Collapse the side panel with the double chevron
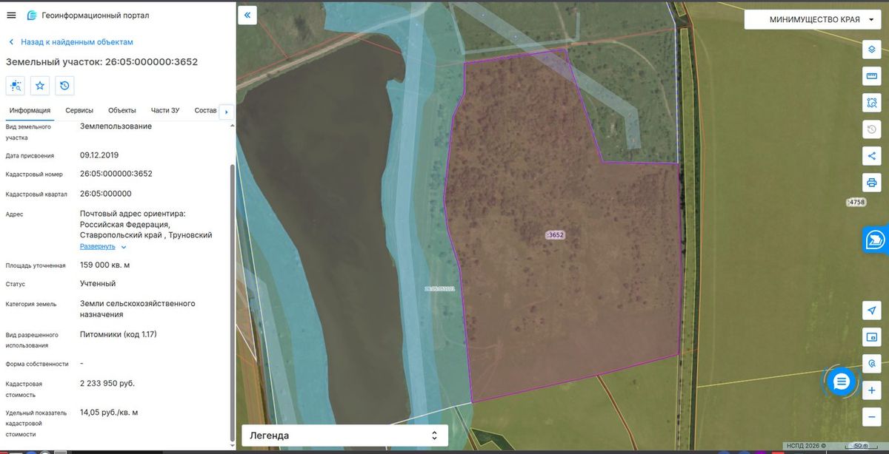The width and height of the screenshot is (889, 454). point(247,15)
